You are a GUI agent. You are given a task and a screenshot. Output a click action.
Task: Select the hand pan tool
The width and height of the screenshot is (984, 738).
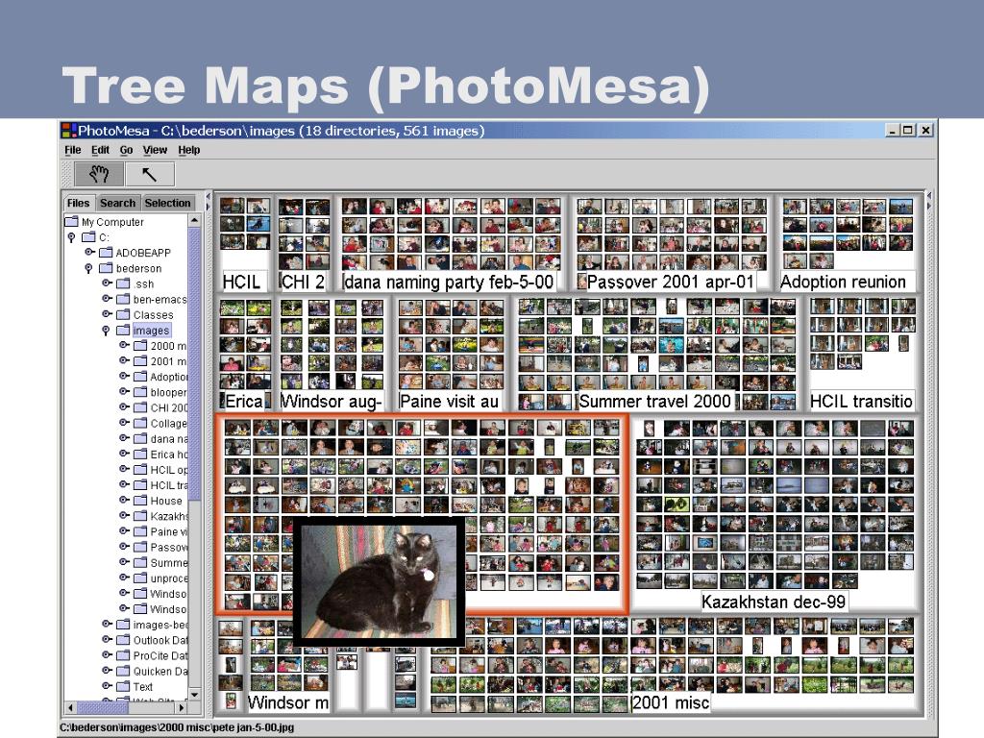[99, 174]
